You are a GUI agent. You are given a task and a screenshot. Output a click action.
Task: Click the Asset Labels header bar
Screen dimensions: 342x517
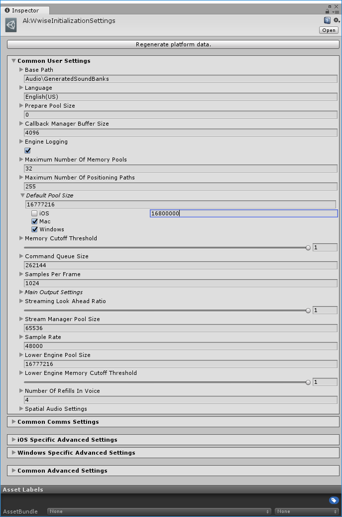(x=171, y=490)
